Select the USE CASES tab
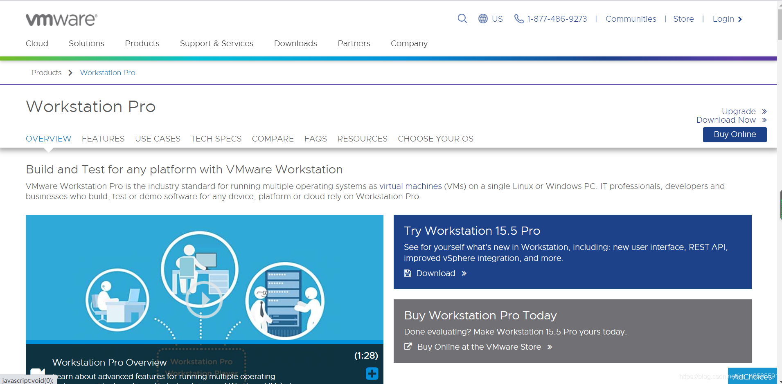Image resolution: width=782 pixels, height=384 pixels. 158,139
